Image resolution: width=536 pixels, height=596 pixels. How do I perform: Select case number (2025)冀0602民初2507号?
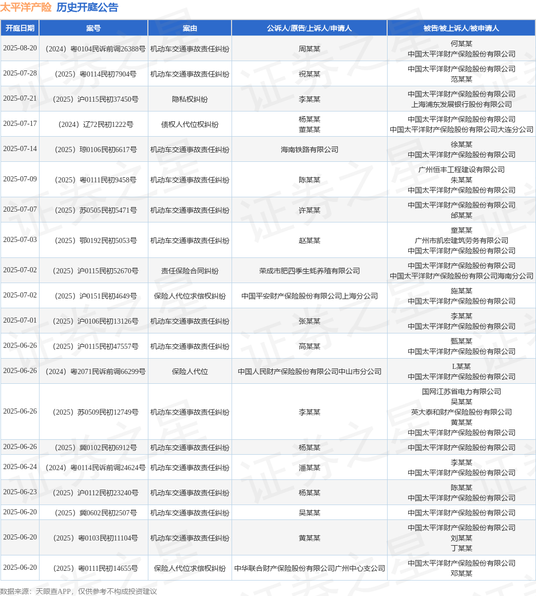point(95,513)
